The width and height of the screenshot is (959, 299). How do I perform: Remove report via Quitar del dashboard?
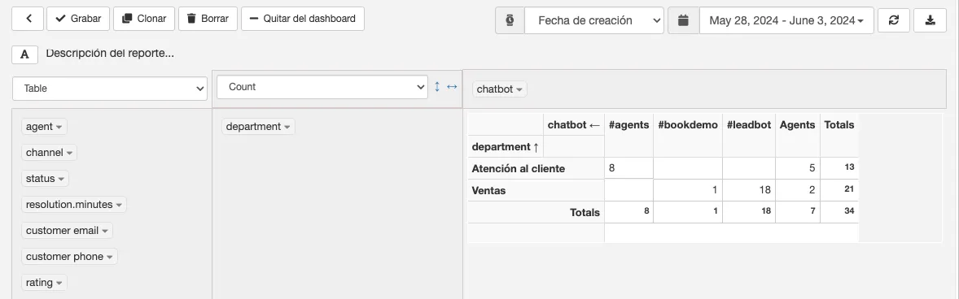tap(303, 19)
